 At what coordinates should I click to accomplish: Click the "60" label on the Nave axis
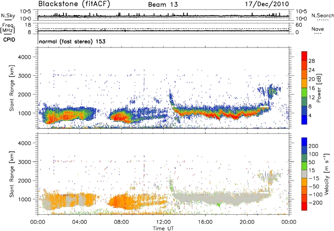[x=299, y=25]
